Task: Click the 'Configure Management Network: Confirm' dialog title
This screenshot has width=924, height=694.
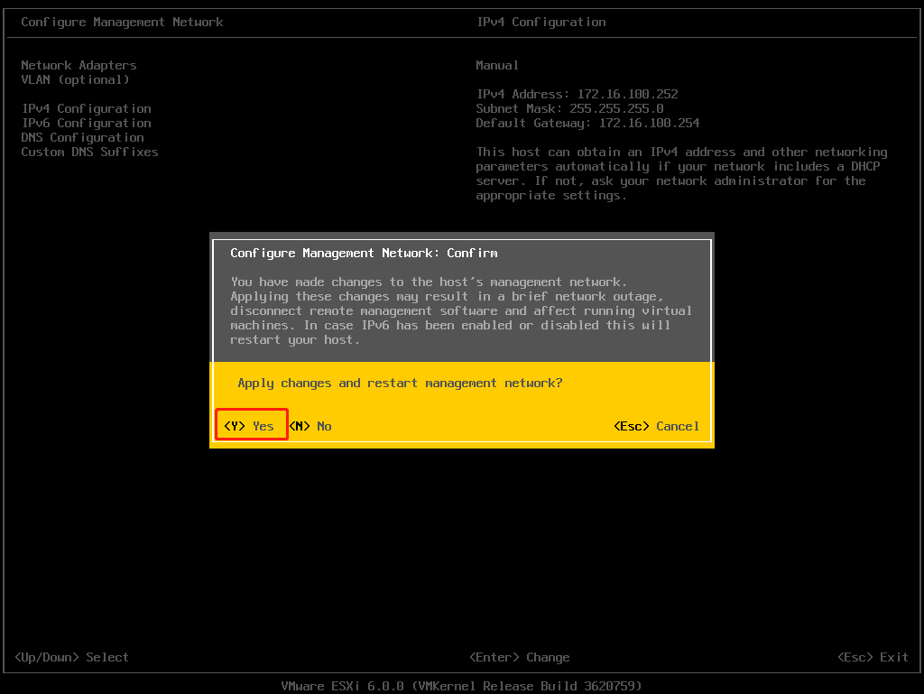Action: pyautogui.click(x=364, y=253)
